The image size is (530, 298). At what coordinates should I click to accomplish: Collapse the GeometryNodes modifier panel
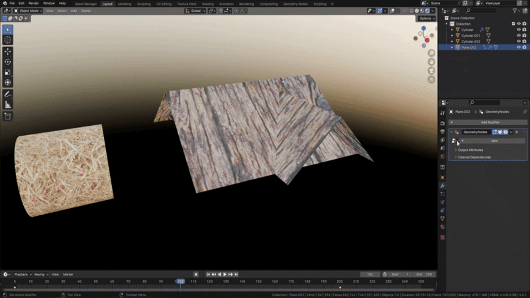click(x=452, y=132)
